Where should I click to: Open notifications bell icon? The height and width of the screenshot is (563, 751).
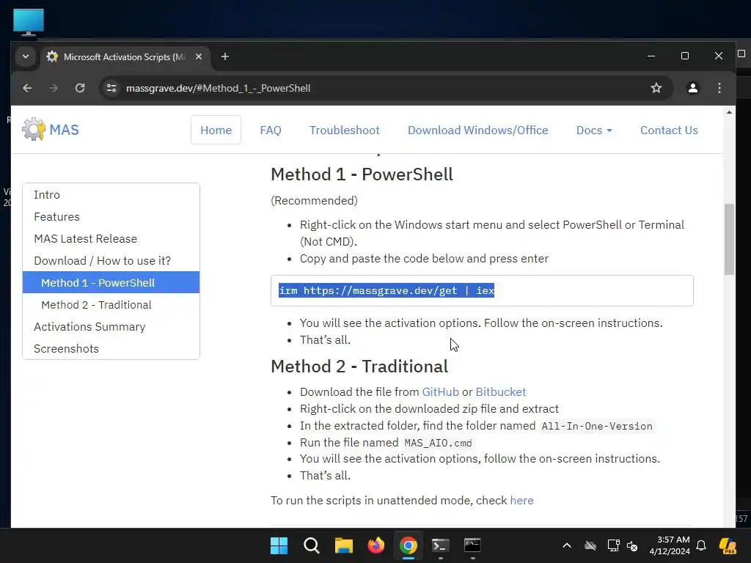(701, 545)
